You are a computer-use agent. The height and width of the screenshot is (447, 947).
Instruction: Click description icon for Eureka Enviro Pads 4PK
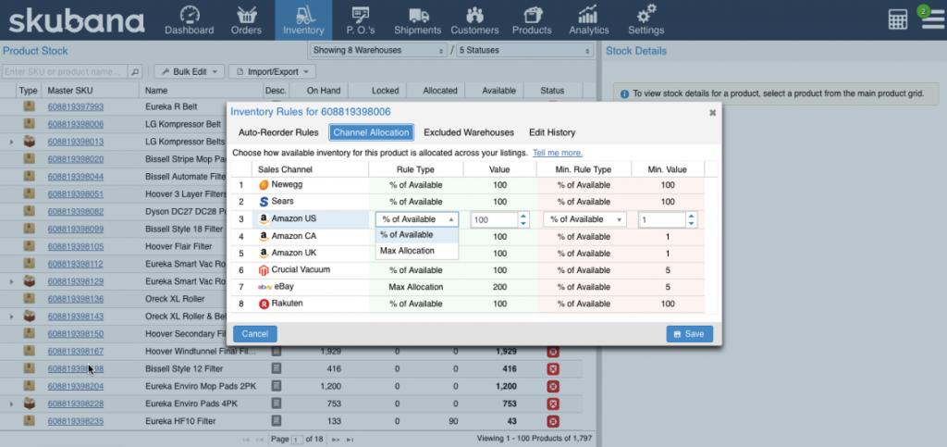(276, 404)
